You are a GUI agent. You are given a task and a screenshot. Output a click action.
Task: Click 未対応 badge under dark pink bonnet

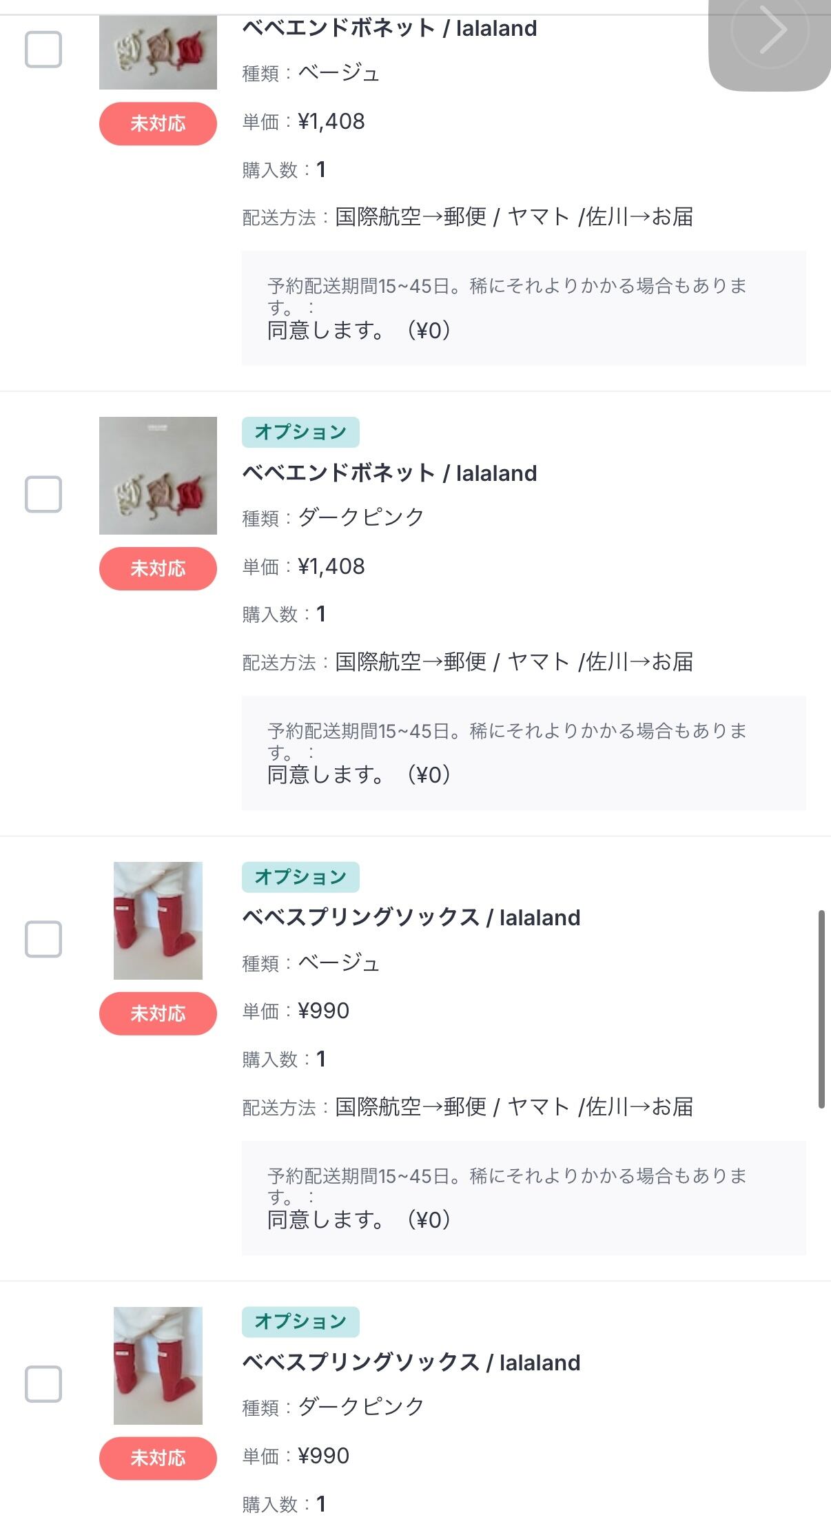point(158,568)
